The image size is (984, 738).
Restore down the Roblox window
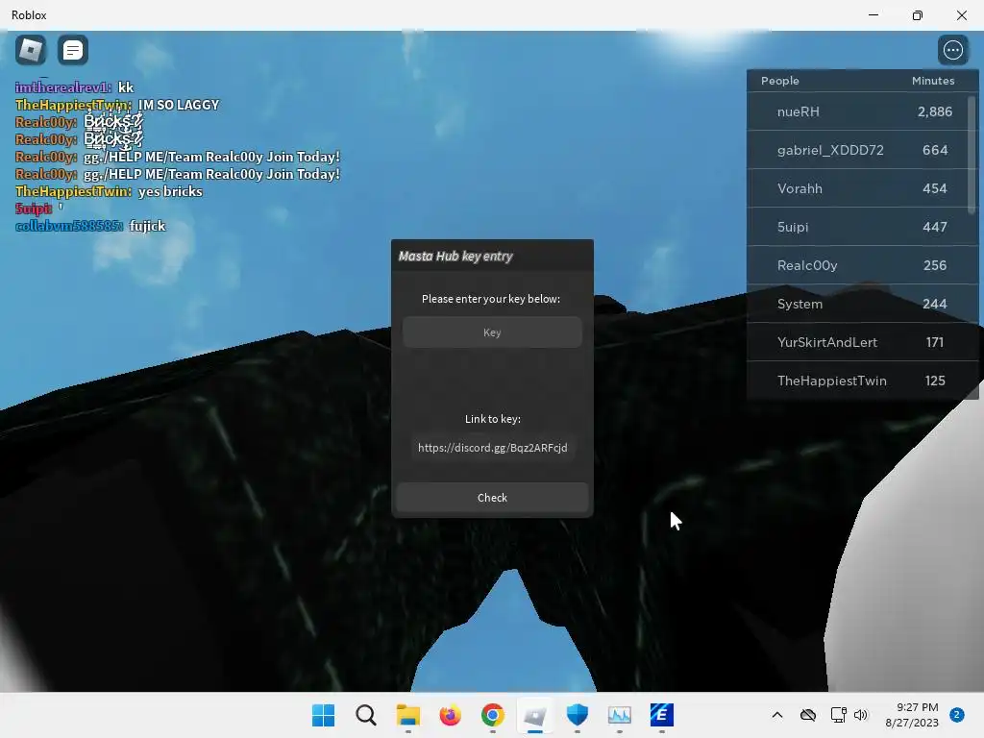click(918, 15)
